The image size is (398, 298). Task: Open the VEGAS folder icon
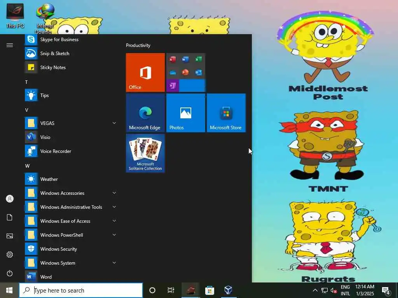[31, 123]
